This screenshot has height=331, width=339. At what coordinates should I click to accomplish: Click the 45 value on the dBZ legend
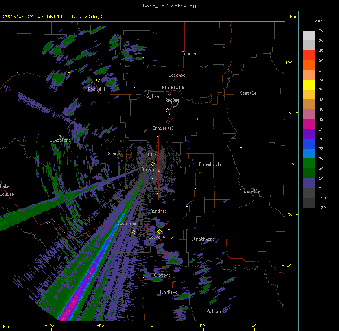coord(321,109)
